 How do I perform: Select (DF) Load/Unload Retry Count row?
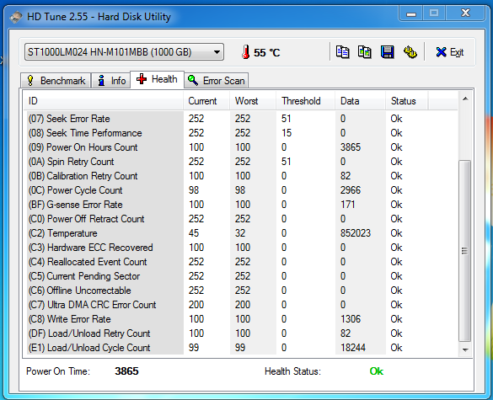tap(241, 333)
